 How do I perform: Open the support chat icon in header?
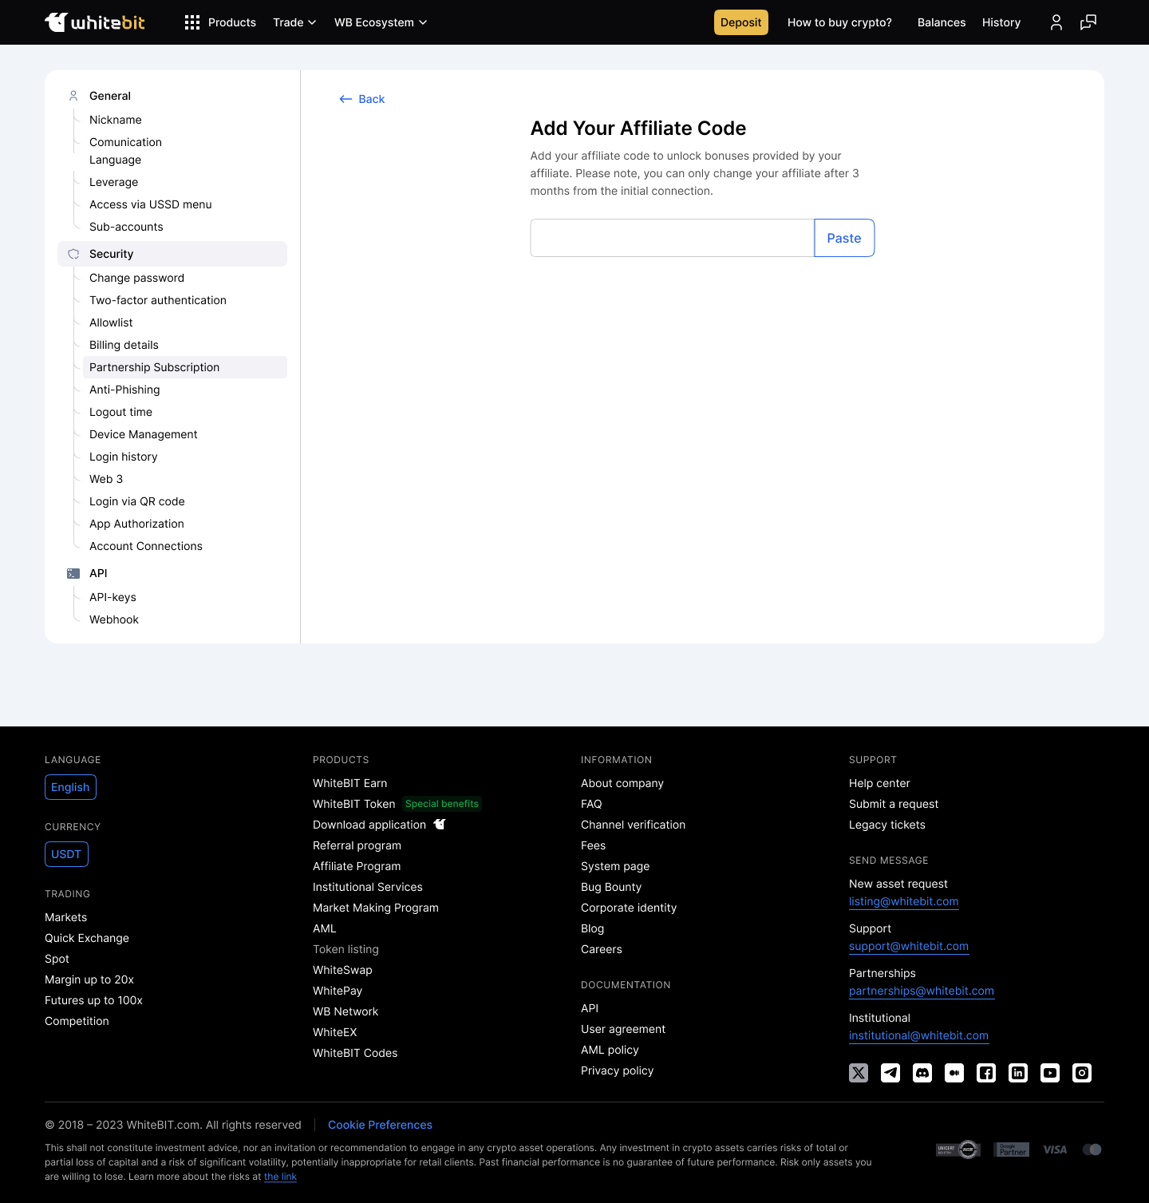(x=1088, y=22)
